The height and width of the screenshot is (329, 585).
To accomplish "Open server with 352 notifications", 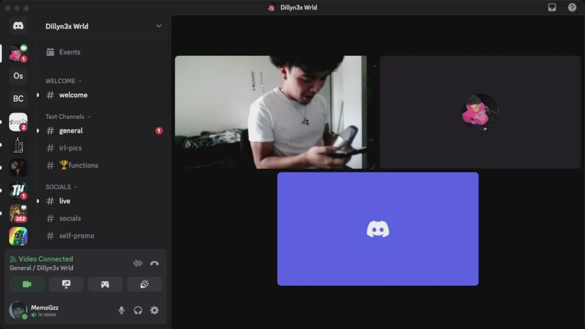I will (x=18, y=213).
